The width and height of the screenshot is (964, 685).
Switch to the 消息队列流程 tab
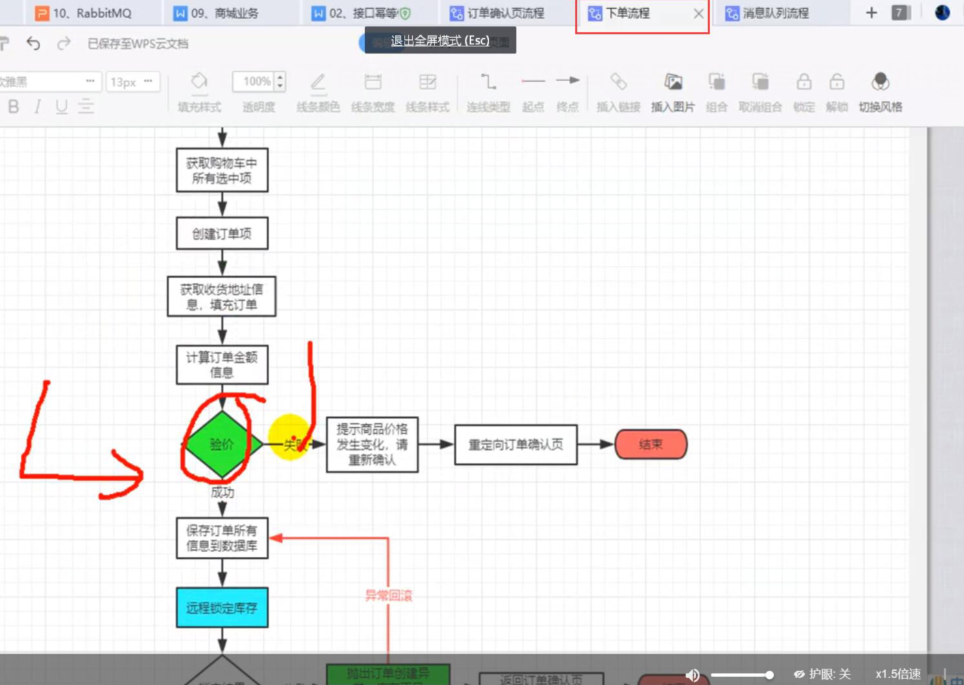coord(775,13)
